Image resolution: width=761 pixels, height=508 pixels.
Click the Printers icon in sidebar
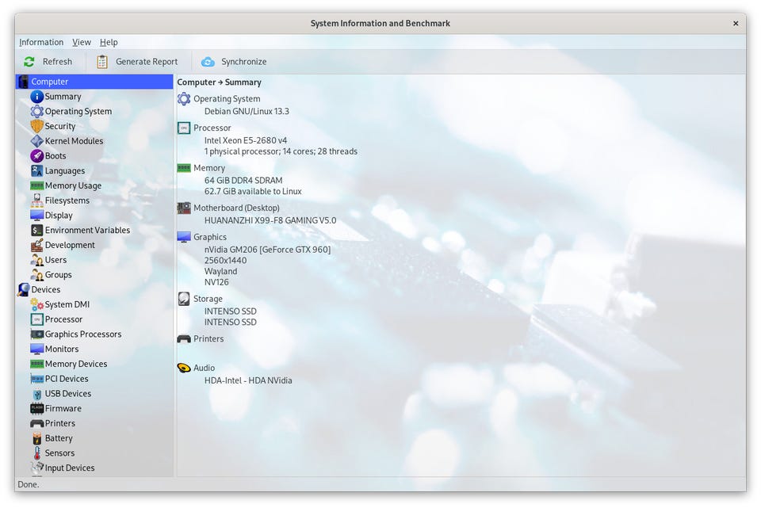(x=37, y=423)
